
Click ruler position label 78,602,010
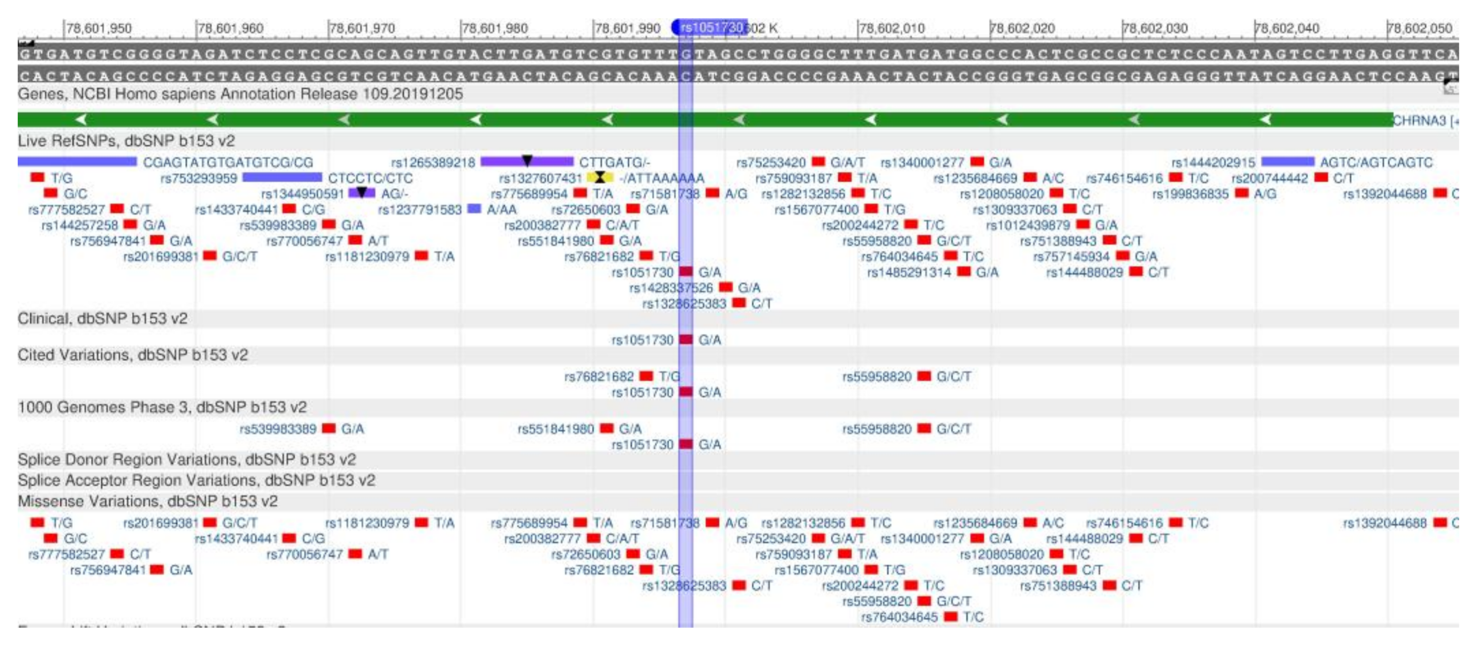892,28
